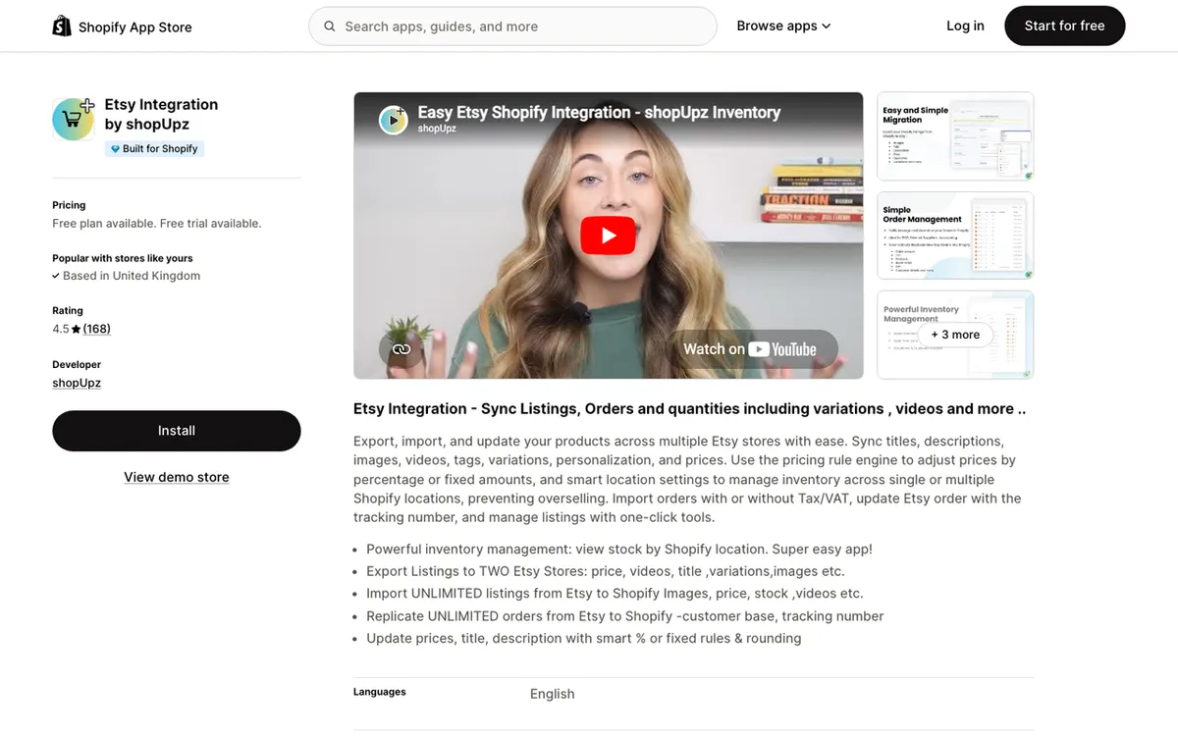Image resolution: width=1178 pixels, height=736 pixels.
Task: Select the Developer label
Action: (77, 364)
